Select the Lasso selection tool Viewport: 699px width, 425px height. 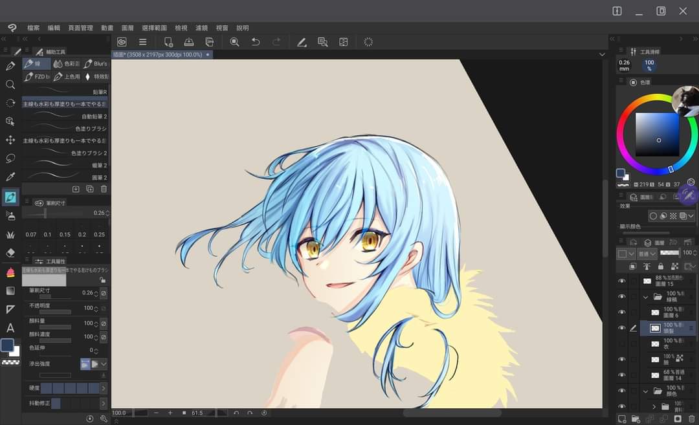pyautogui.click(x=10, y=158)
